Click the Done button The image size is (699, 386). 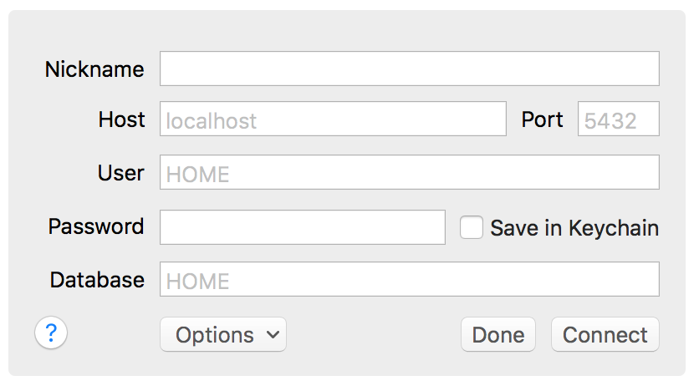pos(498,334)
